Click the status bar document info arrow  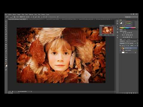(32, 92)
